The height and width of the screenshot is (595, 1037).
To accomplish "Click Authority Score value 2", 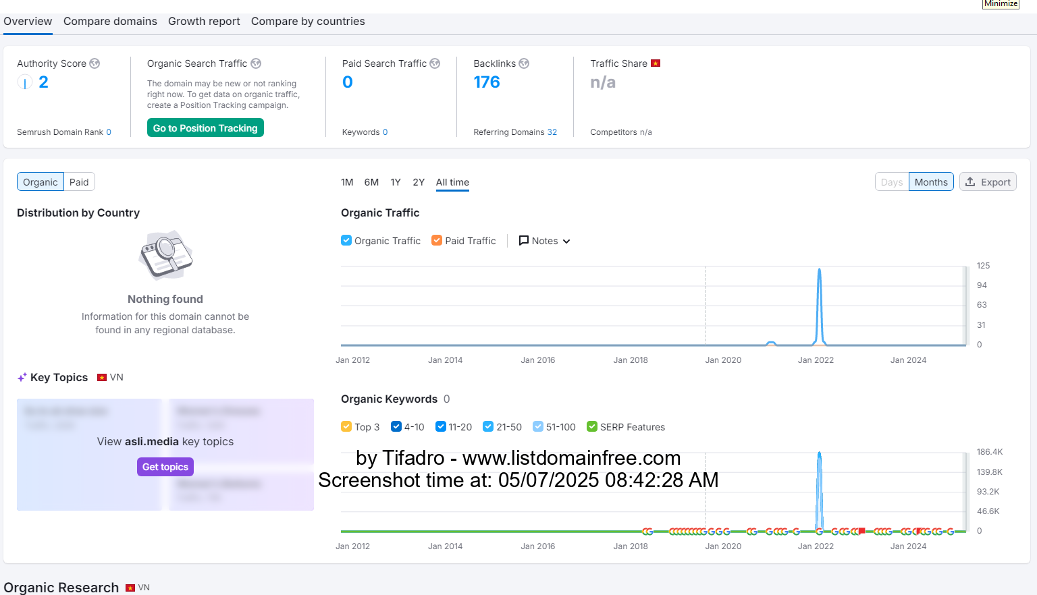I will [43, 82].
